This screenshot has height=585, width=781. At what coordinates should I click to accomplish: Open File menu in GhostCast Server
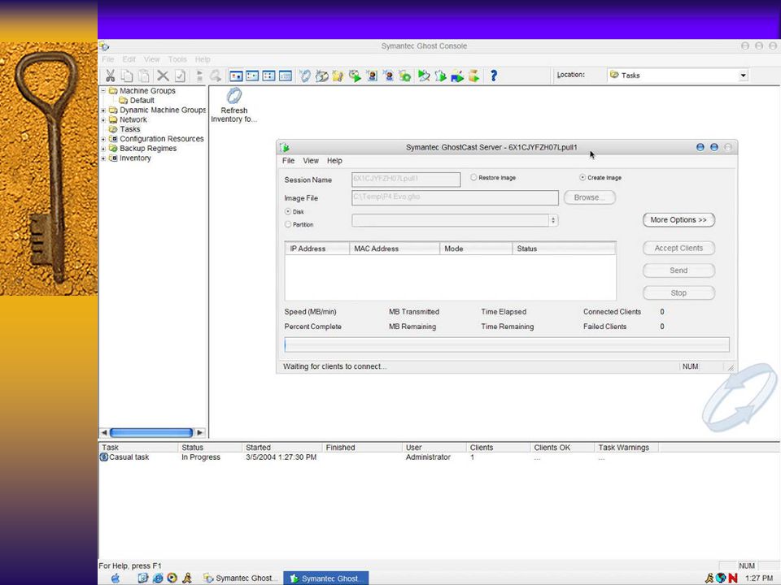coord(288,161)
